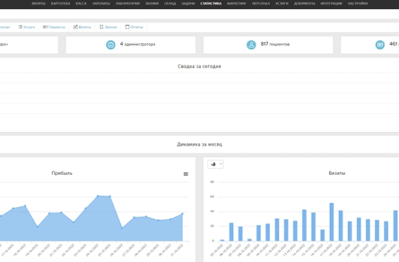
Task: Open Лаборатория menu item
Action: point(128,3)
